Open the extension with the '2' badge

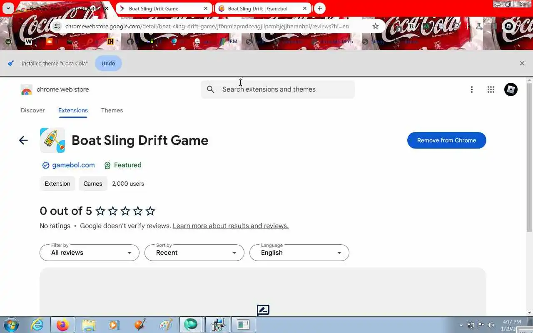398,27
